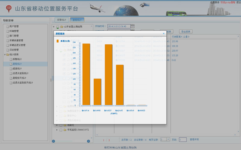Click the 里程报表 dialog title
This screenshot has width=241, height=150.
60,34
